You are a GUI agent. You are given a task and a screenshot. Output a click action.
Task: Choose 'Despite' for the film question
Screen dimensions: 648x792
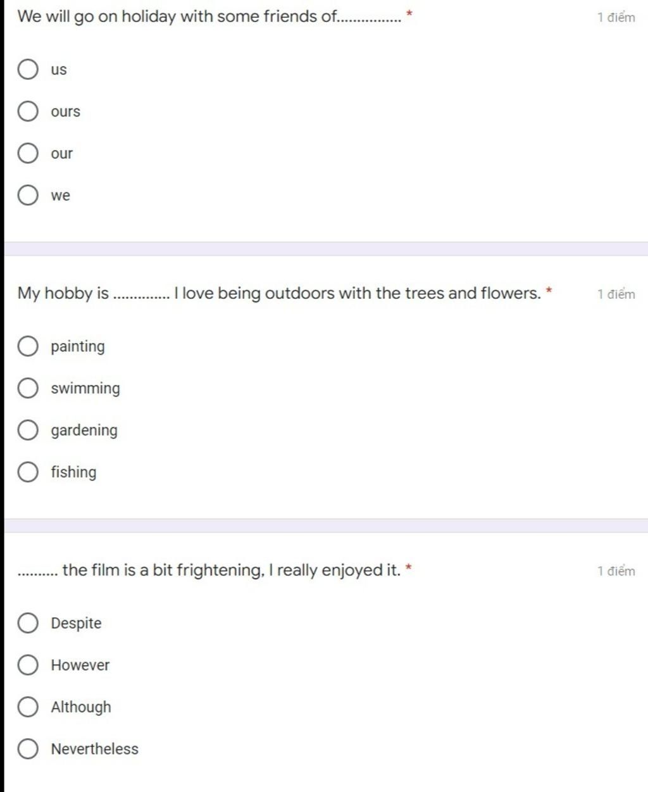pyautogui.click(x=28, y=623)
